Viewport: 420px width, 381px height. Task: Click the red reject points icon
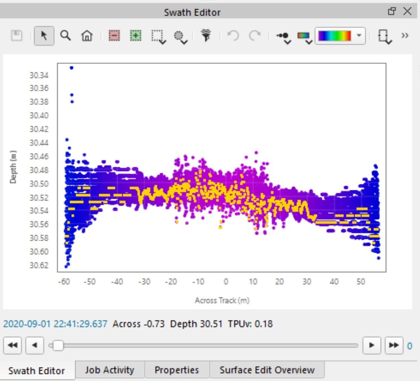[x=114, y=36]
